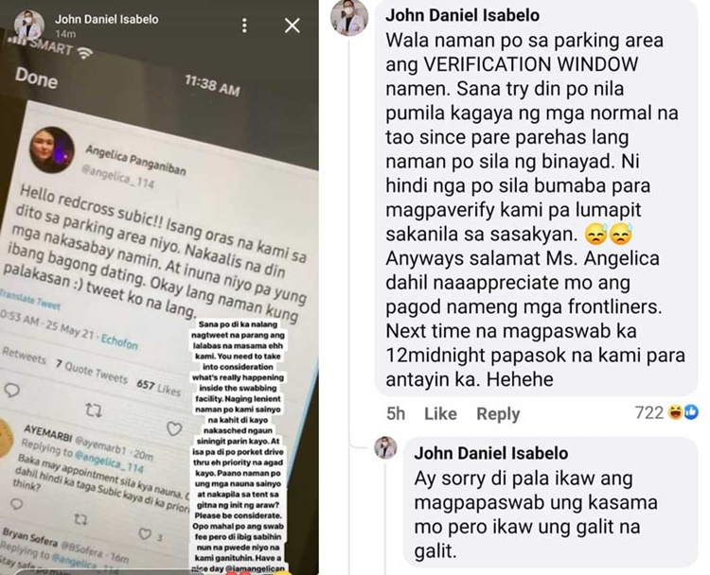Open the story's three-dot options menu
Image resolution: width=710 pixels, height=575 pixels.
point(244,26)
